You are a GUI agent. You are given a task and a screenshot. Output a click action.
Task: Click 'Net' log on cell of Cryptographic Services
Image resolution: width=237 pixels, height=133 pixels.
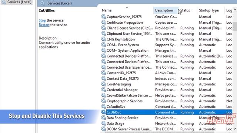click(x=229, y=101)
